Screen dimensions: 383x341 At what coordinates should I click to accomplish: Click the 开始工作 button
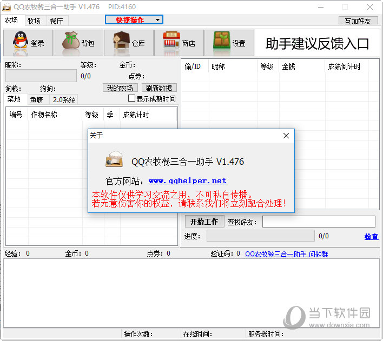point(204,222)
